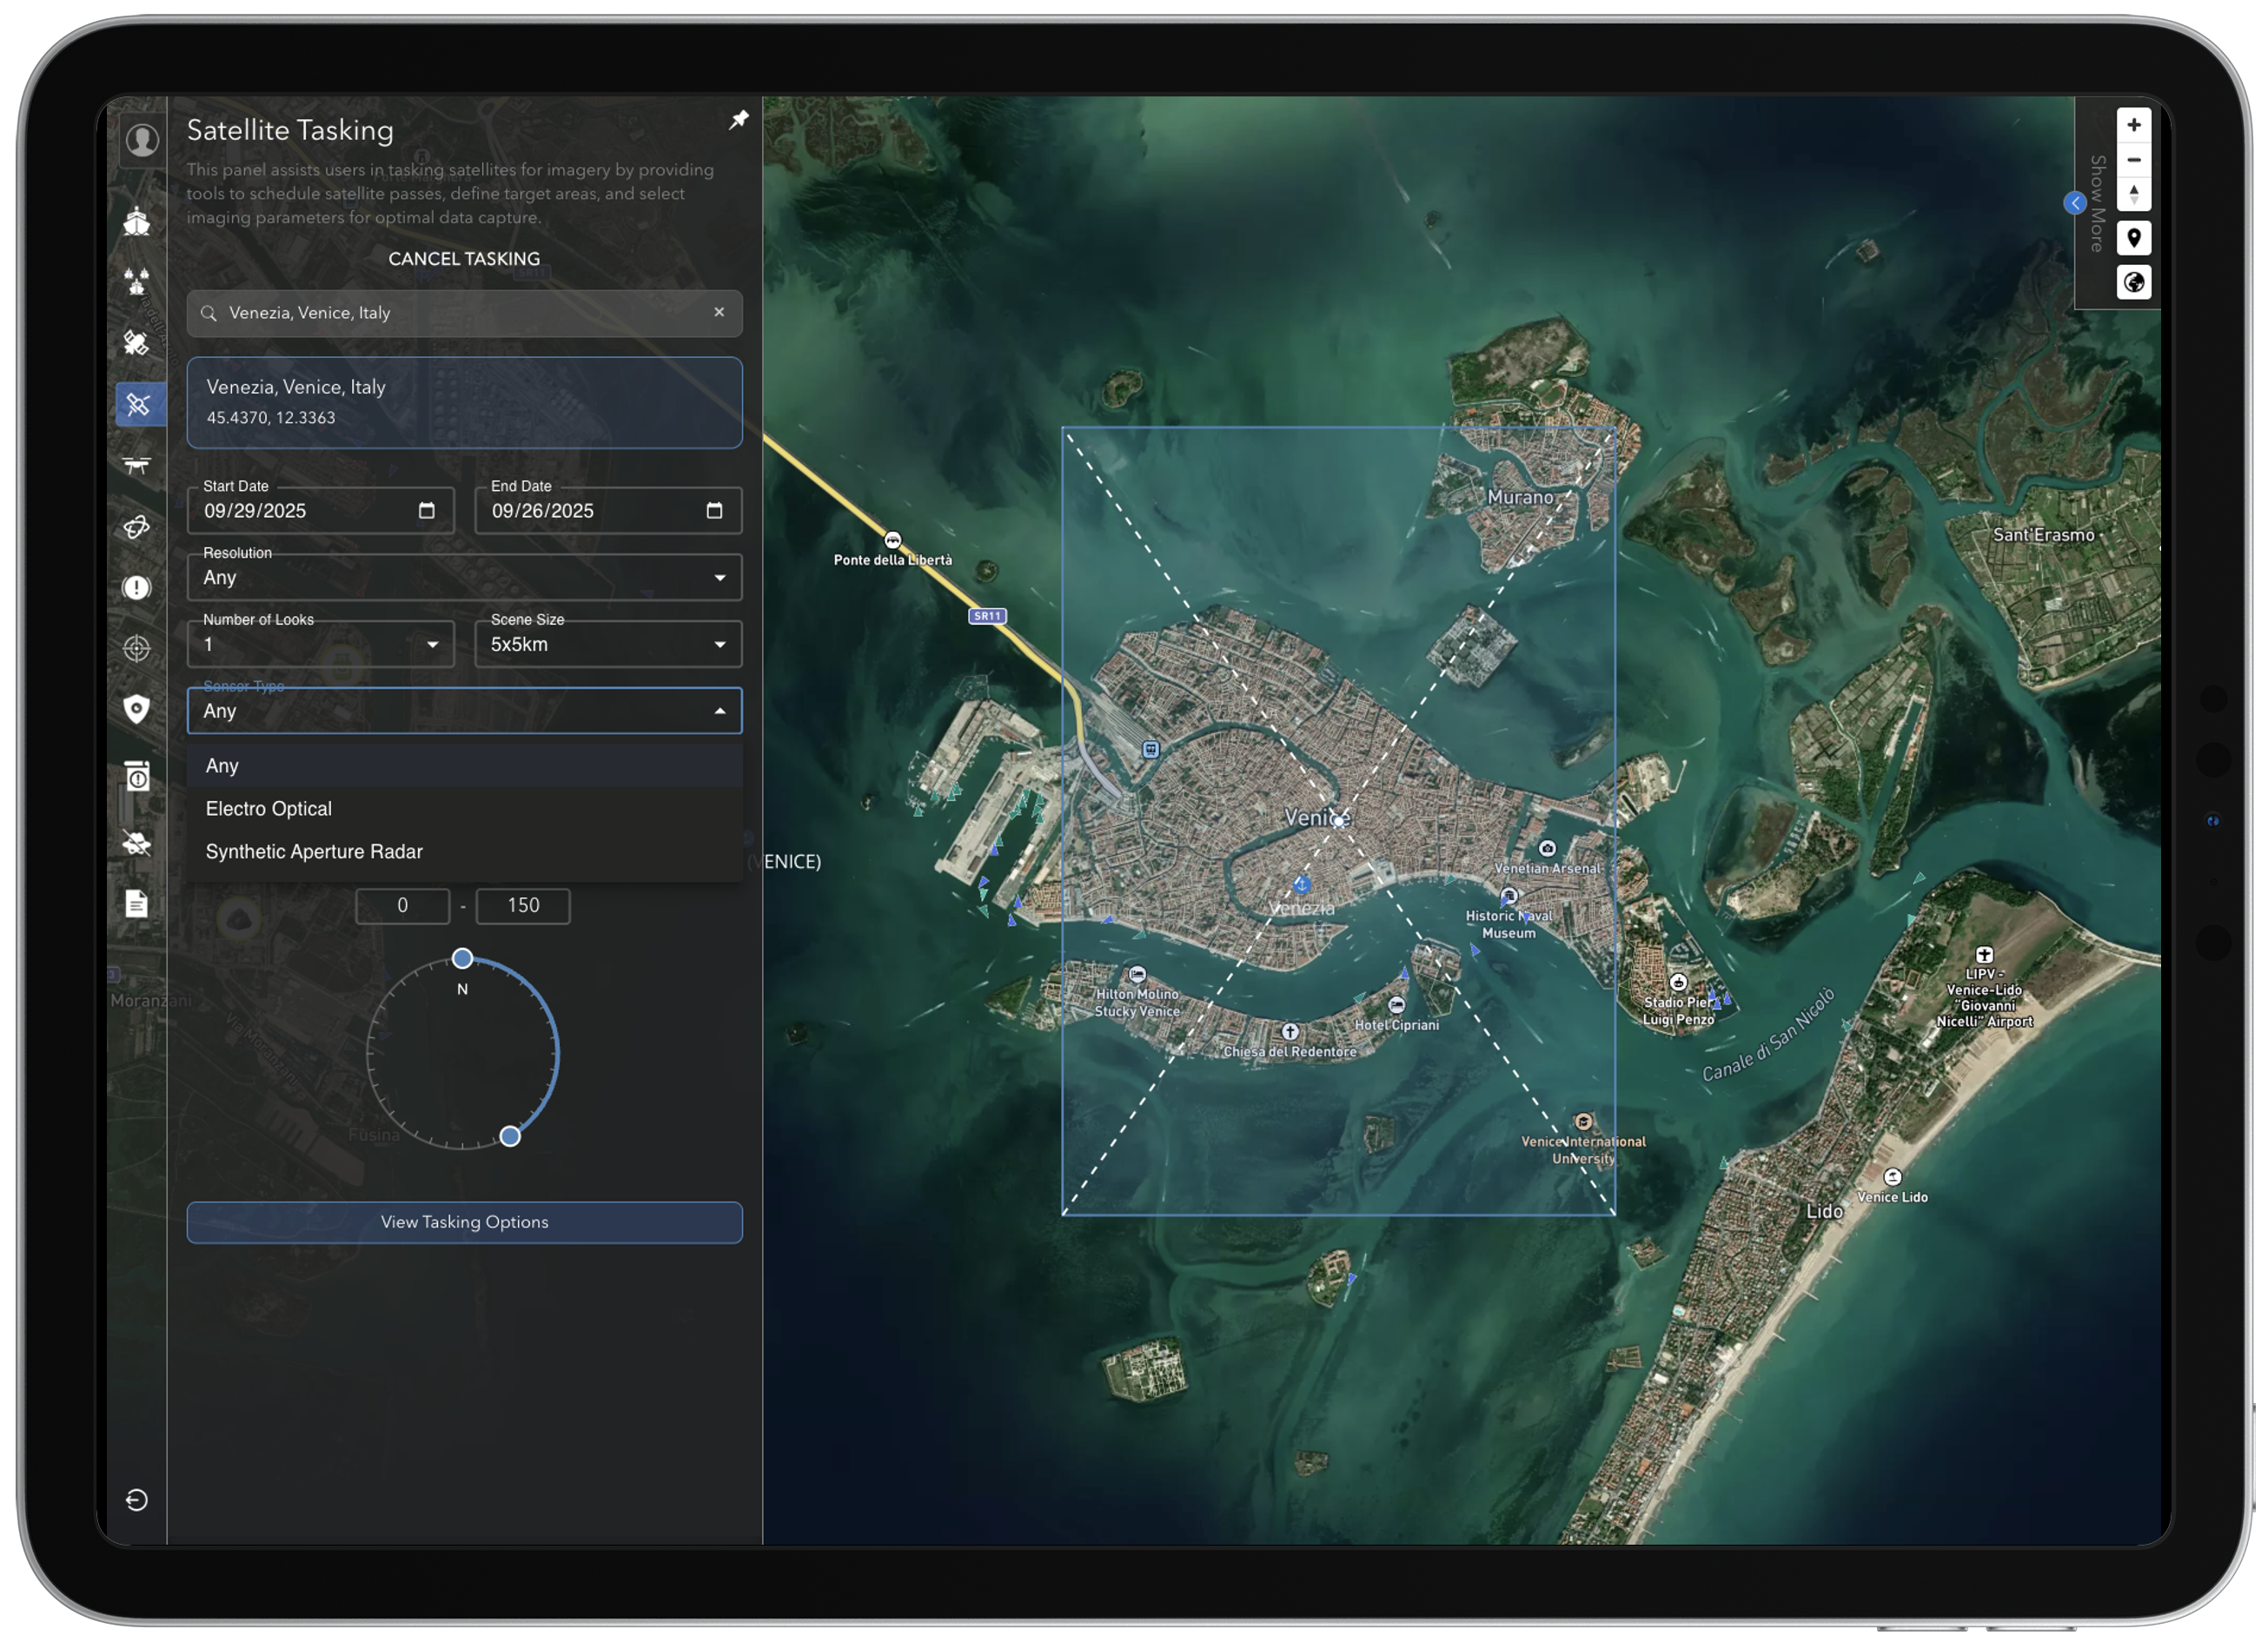This screenshot has width=2268, height=1642.
Task: Click the angle maximum field showing 150
Action: (523, 906)
